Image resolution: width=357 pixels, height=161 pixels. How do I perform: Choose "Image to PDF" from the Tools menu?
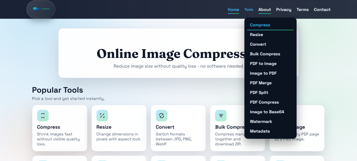coord(263,73)
